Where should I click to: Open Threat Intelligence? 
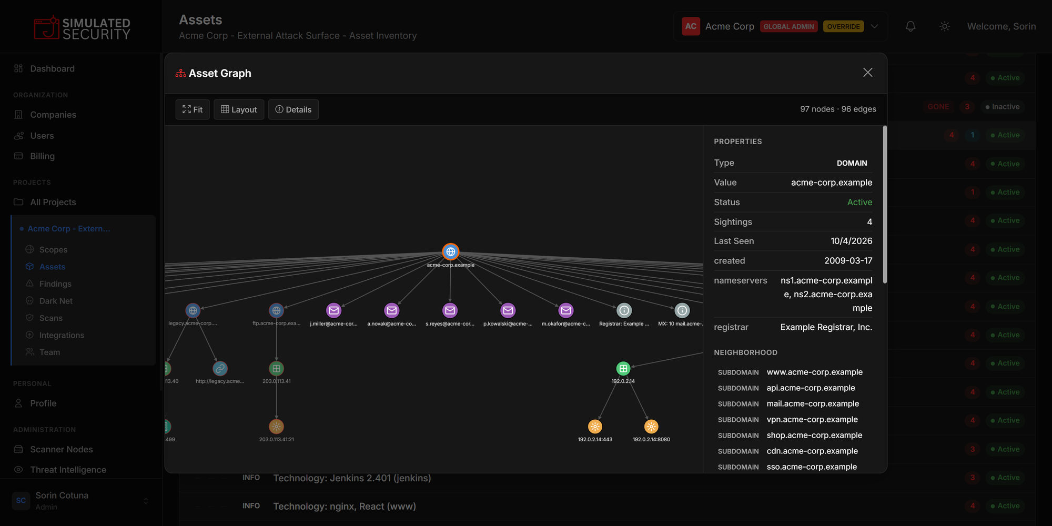[x=68, y=470]
